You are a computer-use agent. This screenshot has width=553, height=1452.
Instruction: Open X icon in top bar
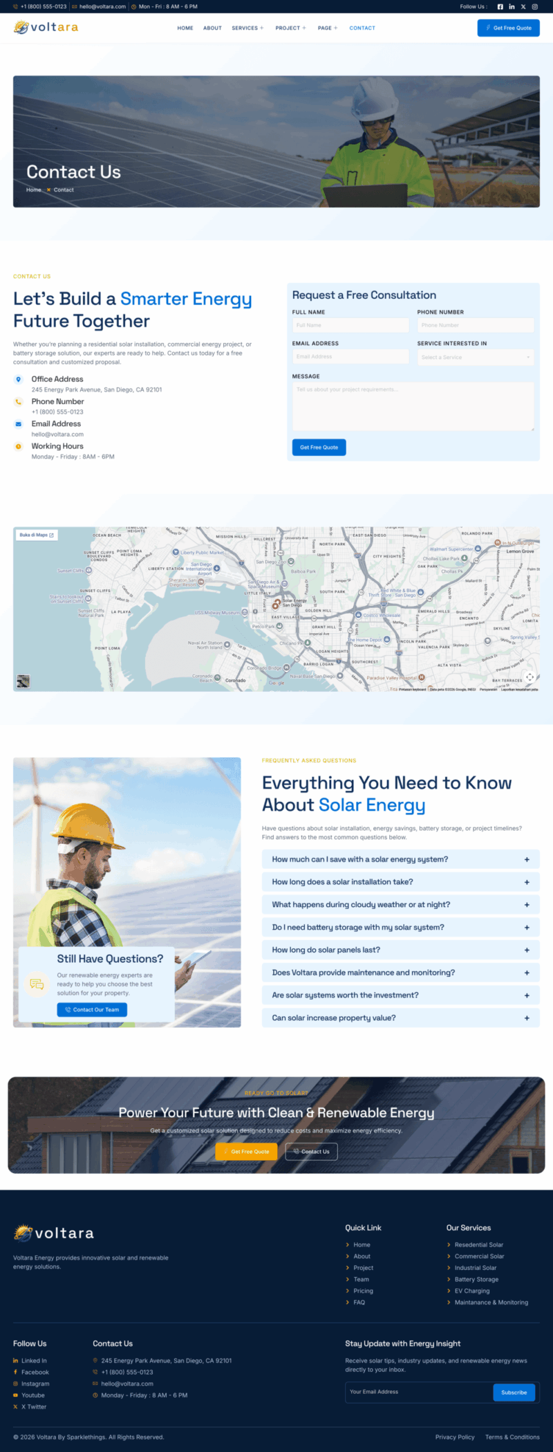coord(523,7)
